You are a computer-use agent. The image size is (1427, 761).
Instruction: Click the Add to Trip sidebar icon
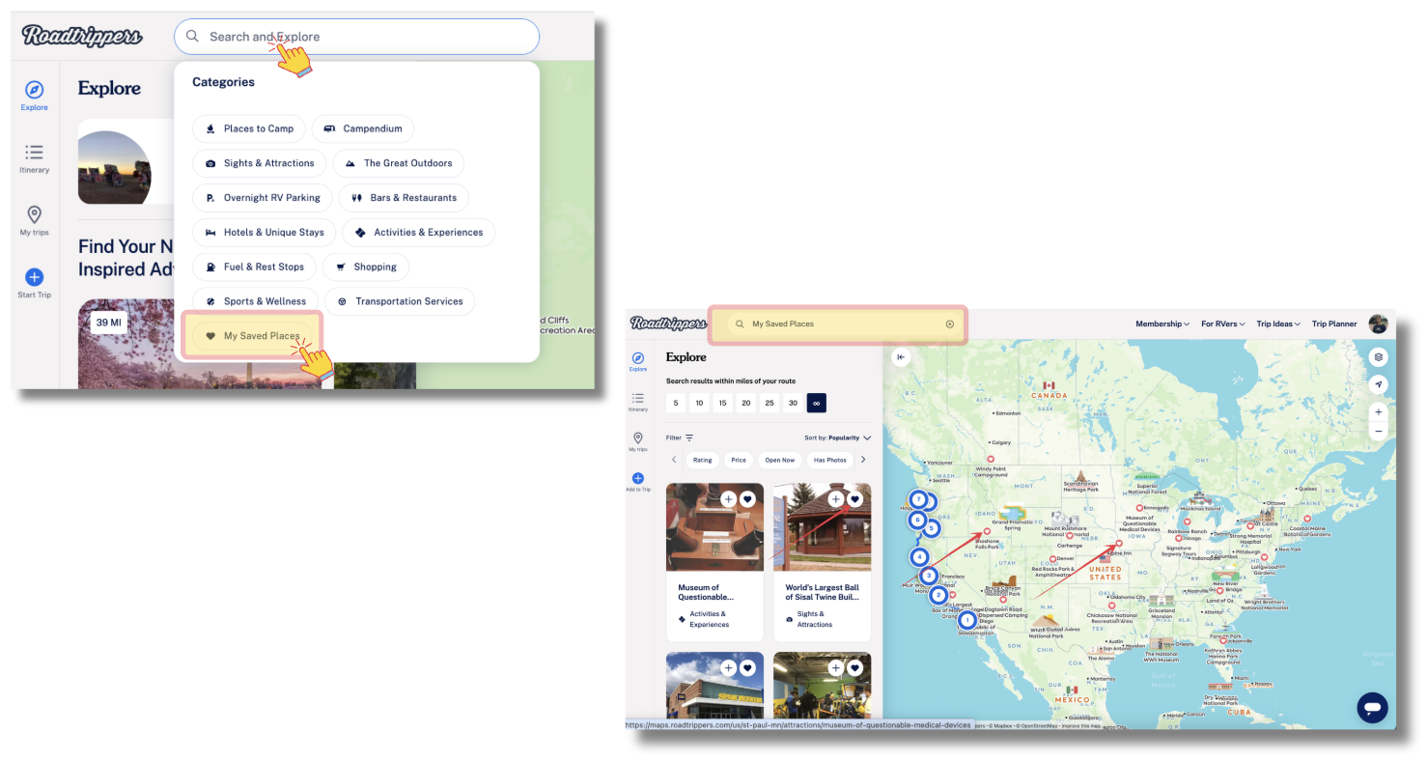pos(638,478)
